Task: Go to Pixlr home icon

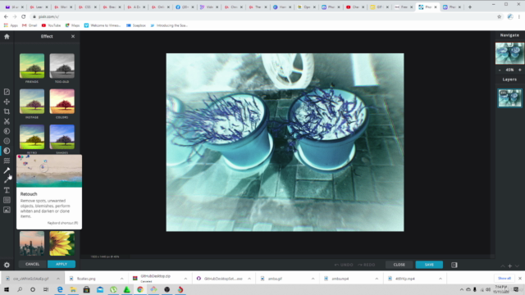Action: tap(7, 36)
